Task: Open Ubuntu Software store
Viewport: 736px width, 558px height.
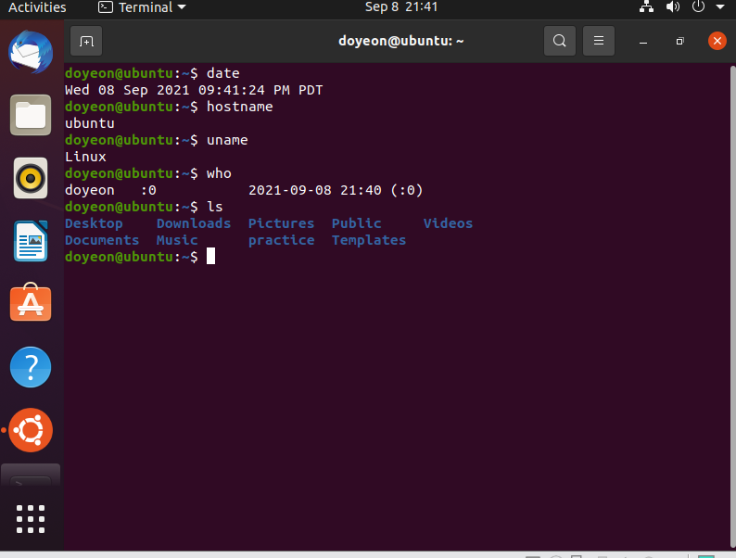Action: 31,303
